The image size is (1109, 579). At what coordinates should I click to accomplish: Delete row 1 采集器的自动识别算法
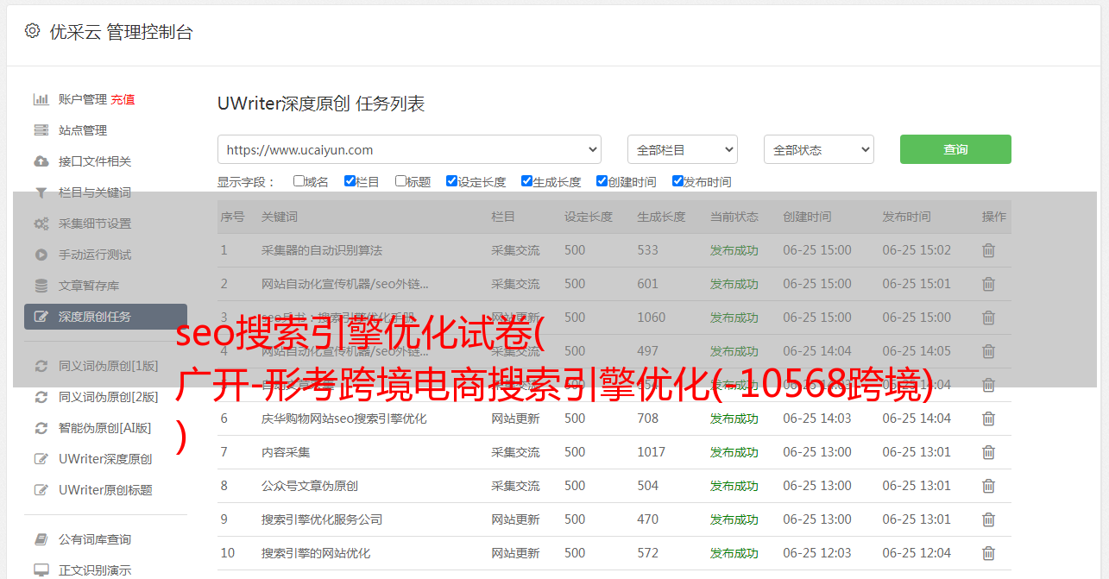989,250
